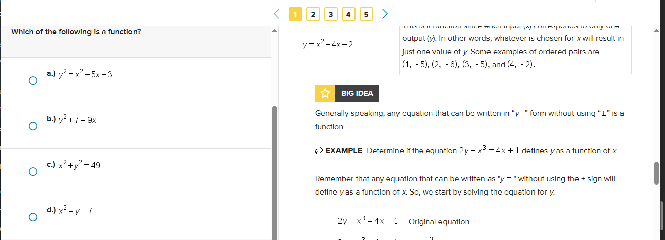Go to next page with right chevron

(x=385, y=14)
